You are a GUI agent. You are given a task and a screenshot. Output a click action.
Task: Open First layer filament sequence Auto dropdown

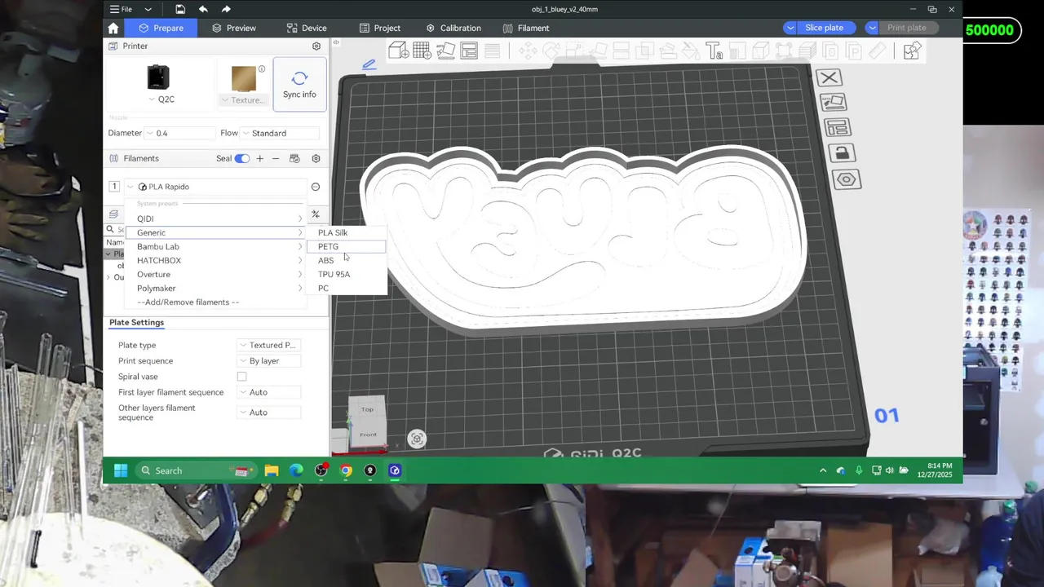[269, 392]
